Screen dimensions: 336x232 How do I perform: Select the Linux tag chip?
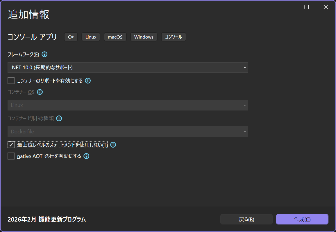point(91,37)
